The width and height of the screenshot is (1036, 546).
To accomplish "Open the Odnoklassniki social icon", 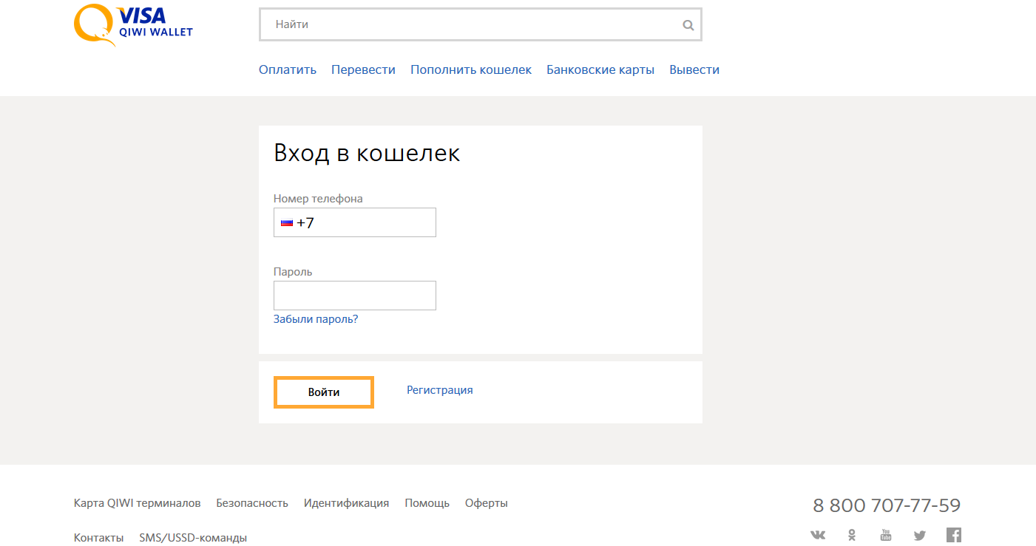I will click(x=852, y=535).
